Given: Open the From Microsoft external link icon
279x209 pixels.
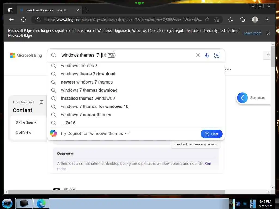Looking at the screenshot, I should pos(41,102).
